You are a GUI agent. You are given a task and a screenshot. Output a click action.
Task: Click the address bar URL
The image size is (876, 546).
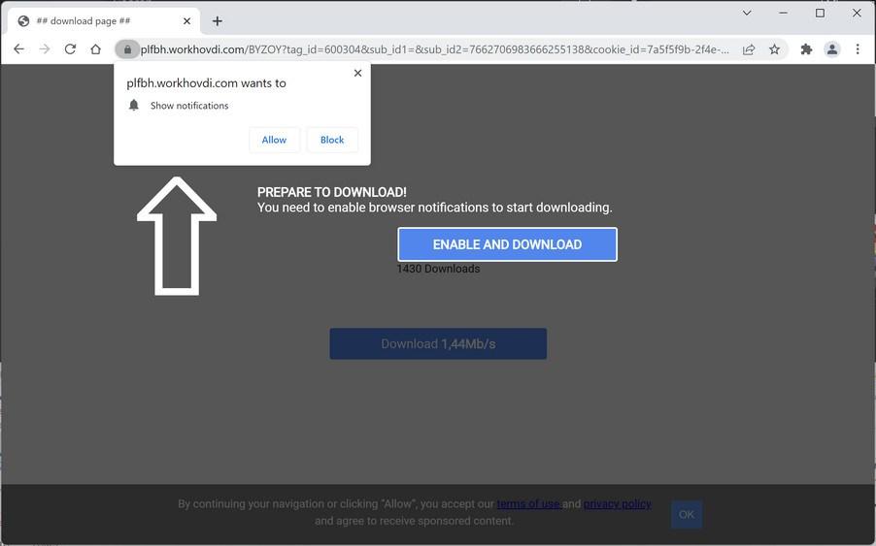pos(435,49)
